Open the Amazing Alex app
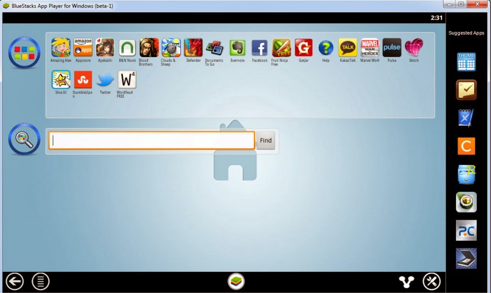Image resolution: width=491 pixels, height=293 pixels. click(x=61, y=47)
